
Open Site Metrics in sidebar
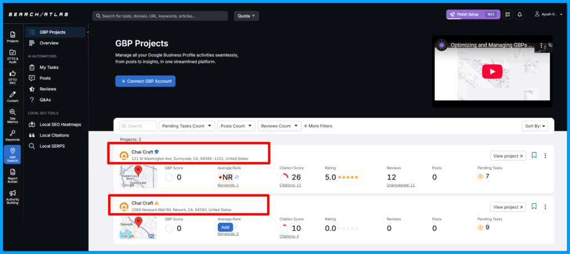coord(12,116)
